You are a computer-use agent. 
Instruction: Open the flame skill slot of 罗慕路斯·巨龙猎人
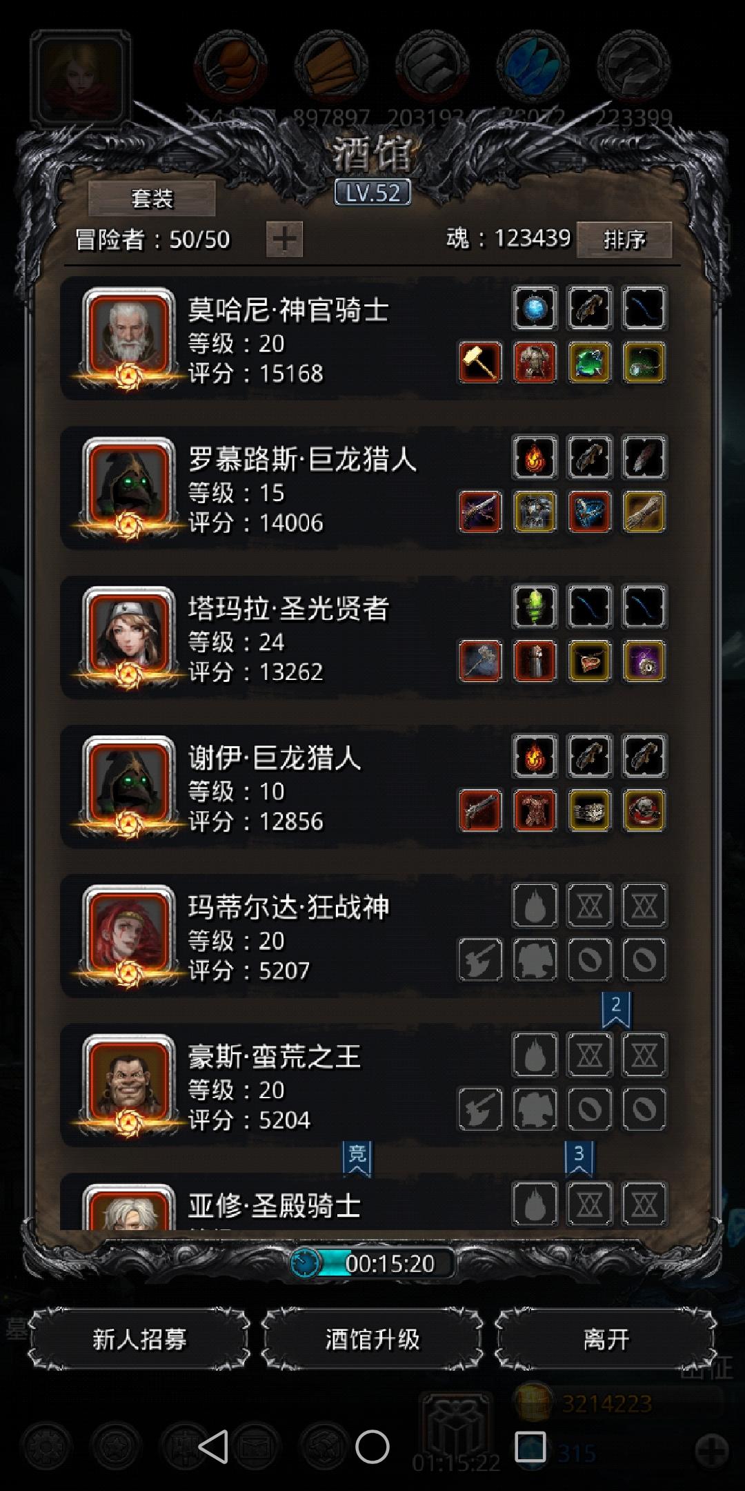(535, 457)
